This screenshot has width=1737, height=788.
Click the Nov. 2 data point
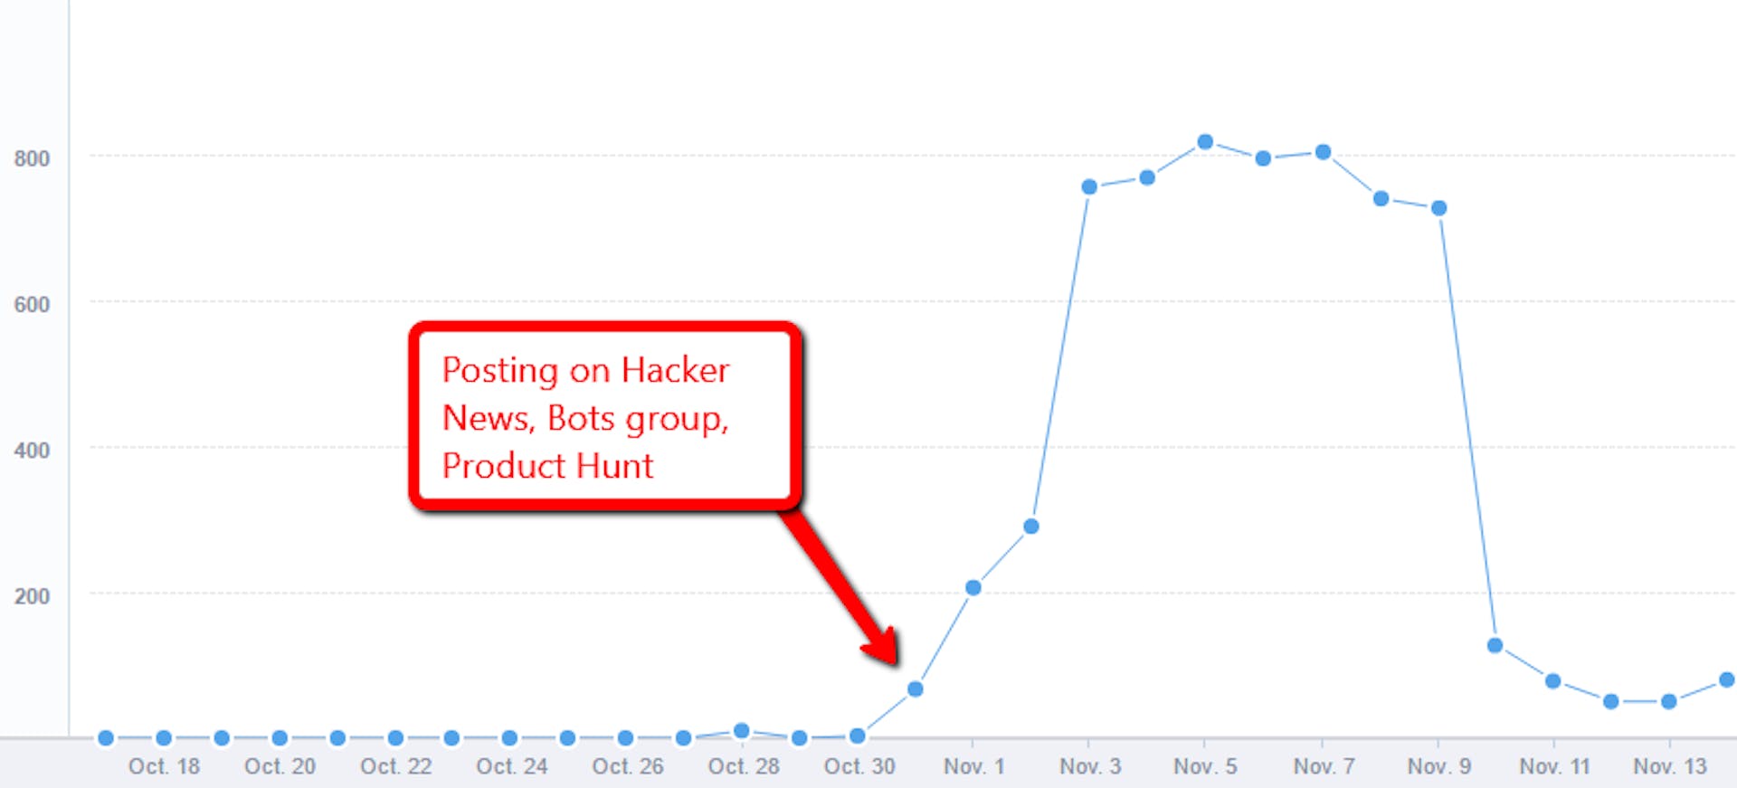[1030, 527]
